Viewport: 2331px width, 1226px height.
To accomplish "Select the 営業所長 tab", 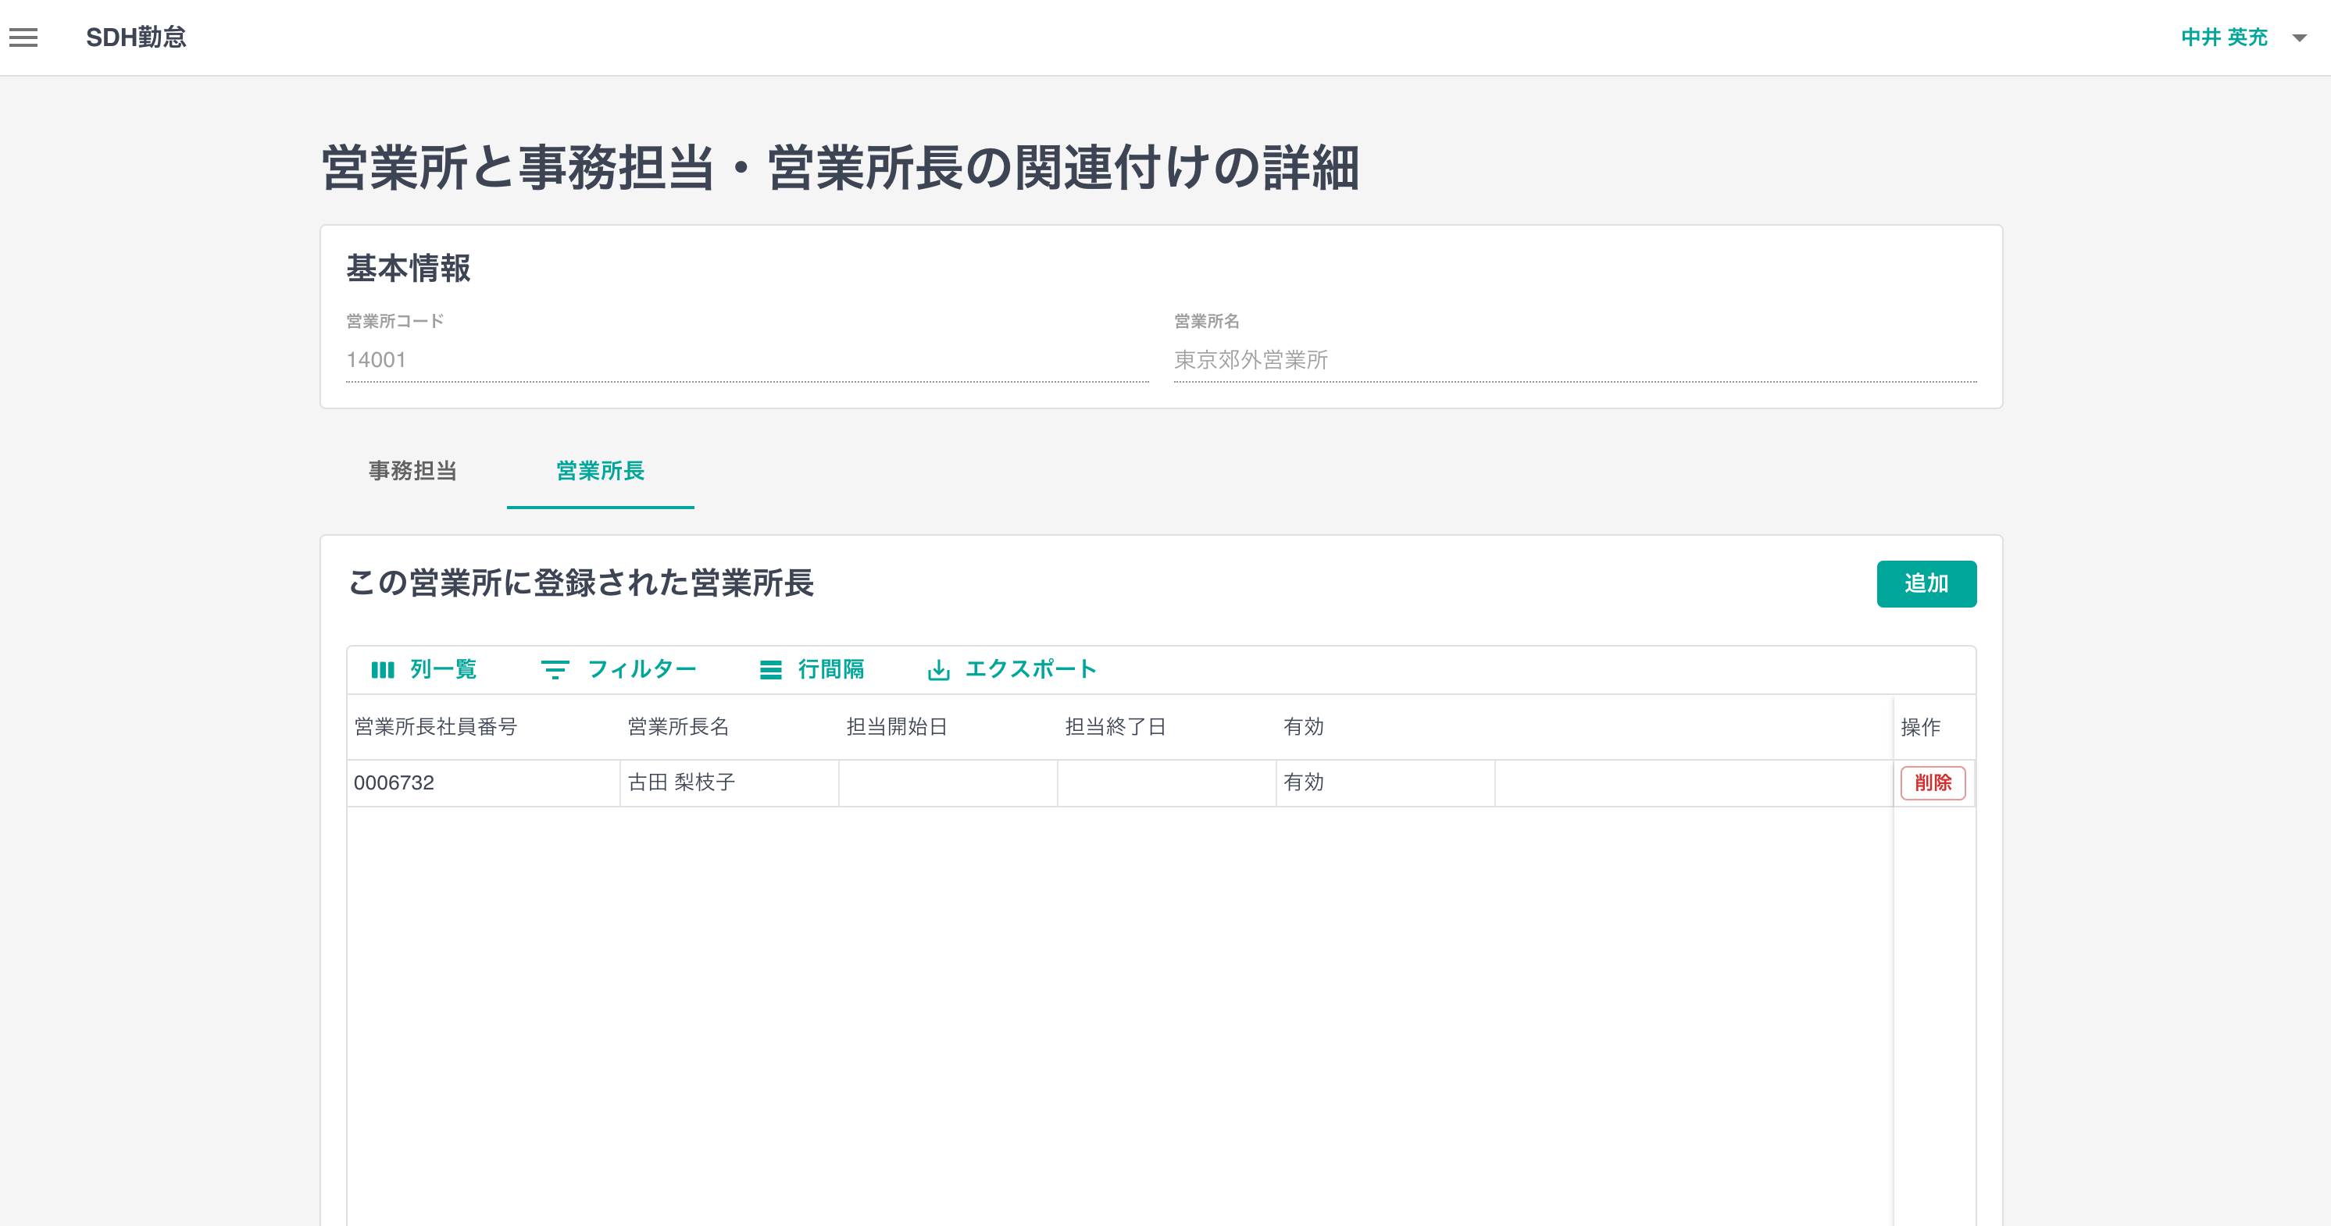I will point(600,471).
